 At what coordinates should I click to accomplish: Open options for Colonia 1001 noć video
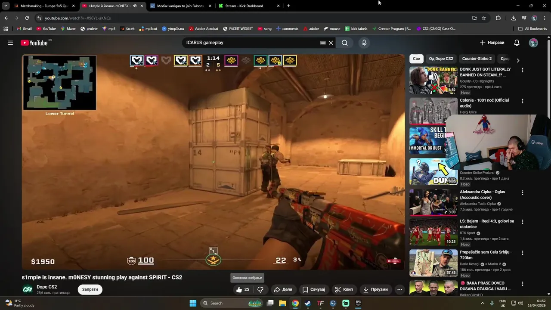523,101
